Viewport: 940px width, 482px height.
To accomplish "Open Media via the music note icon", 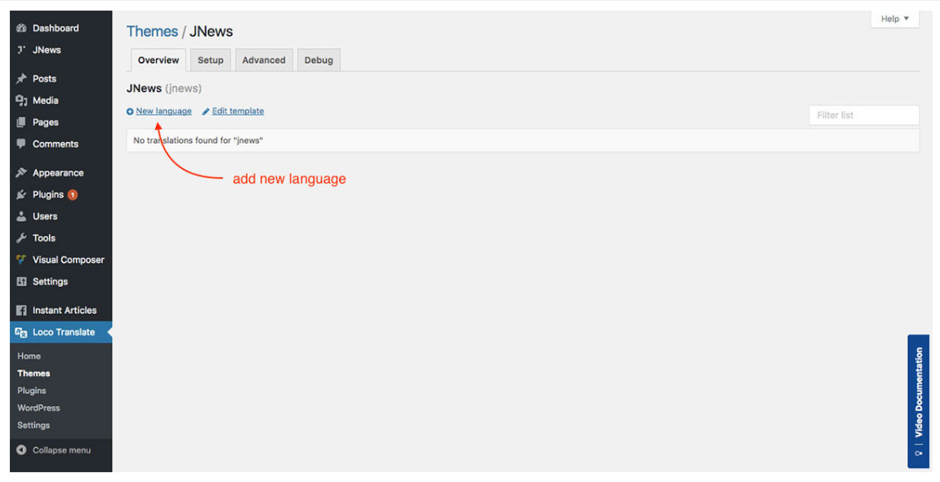I will pyautogui.click(x=20, y=100).
